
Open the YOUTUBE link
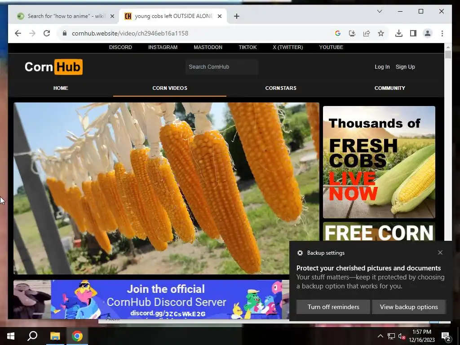pyautogui.click(x=331, y=47)
